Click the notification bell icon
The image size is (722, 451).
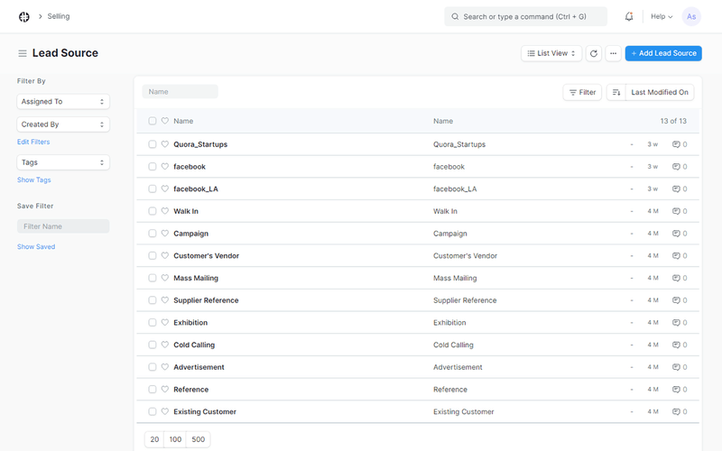pos(629,16)
